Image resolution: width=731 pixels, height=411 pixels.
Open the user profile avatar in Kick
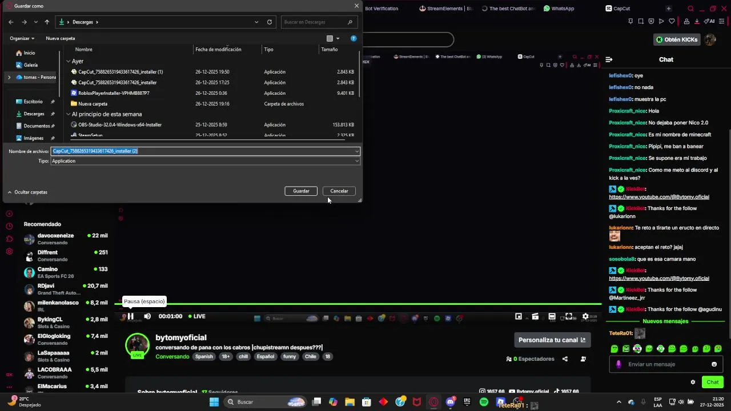coord(710,39)
